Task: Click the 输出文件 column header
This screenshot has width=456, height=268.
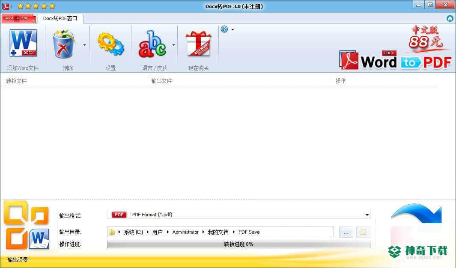Action: 161,81
